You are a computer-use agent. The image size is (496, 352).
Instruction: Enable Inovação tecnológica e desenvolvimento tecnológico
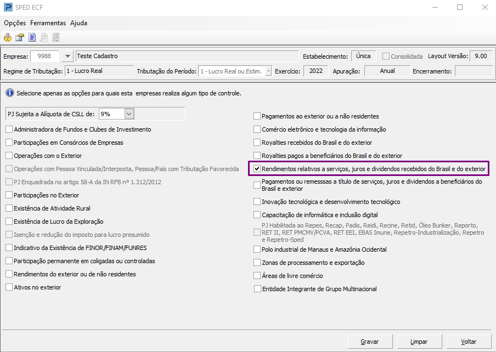point(257,202)
